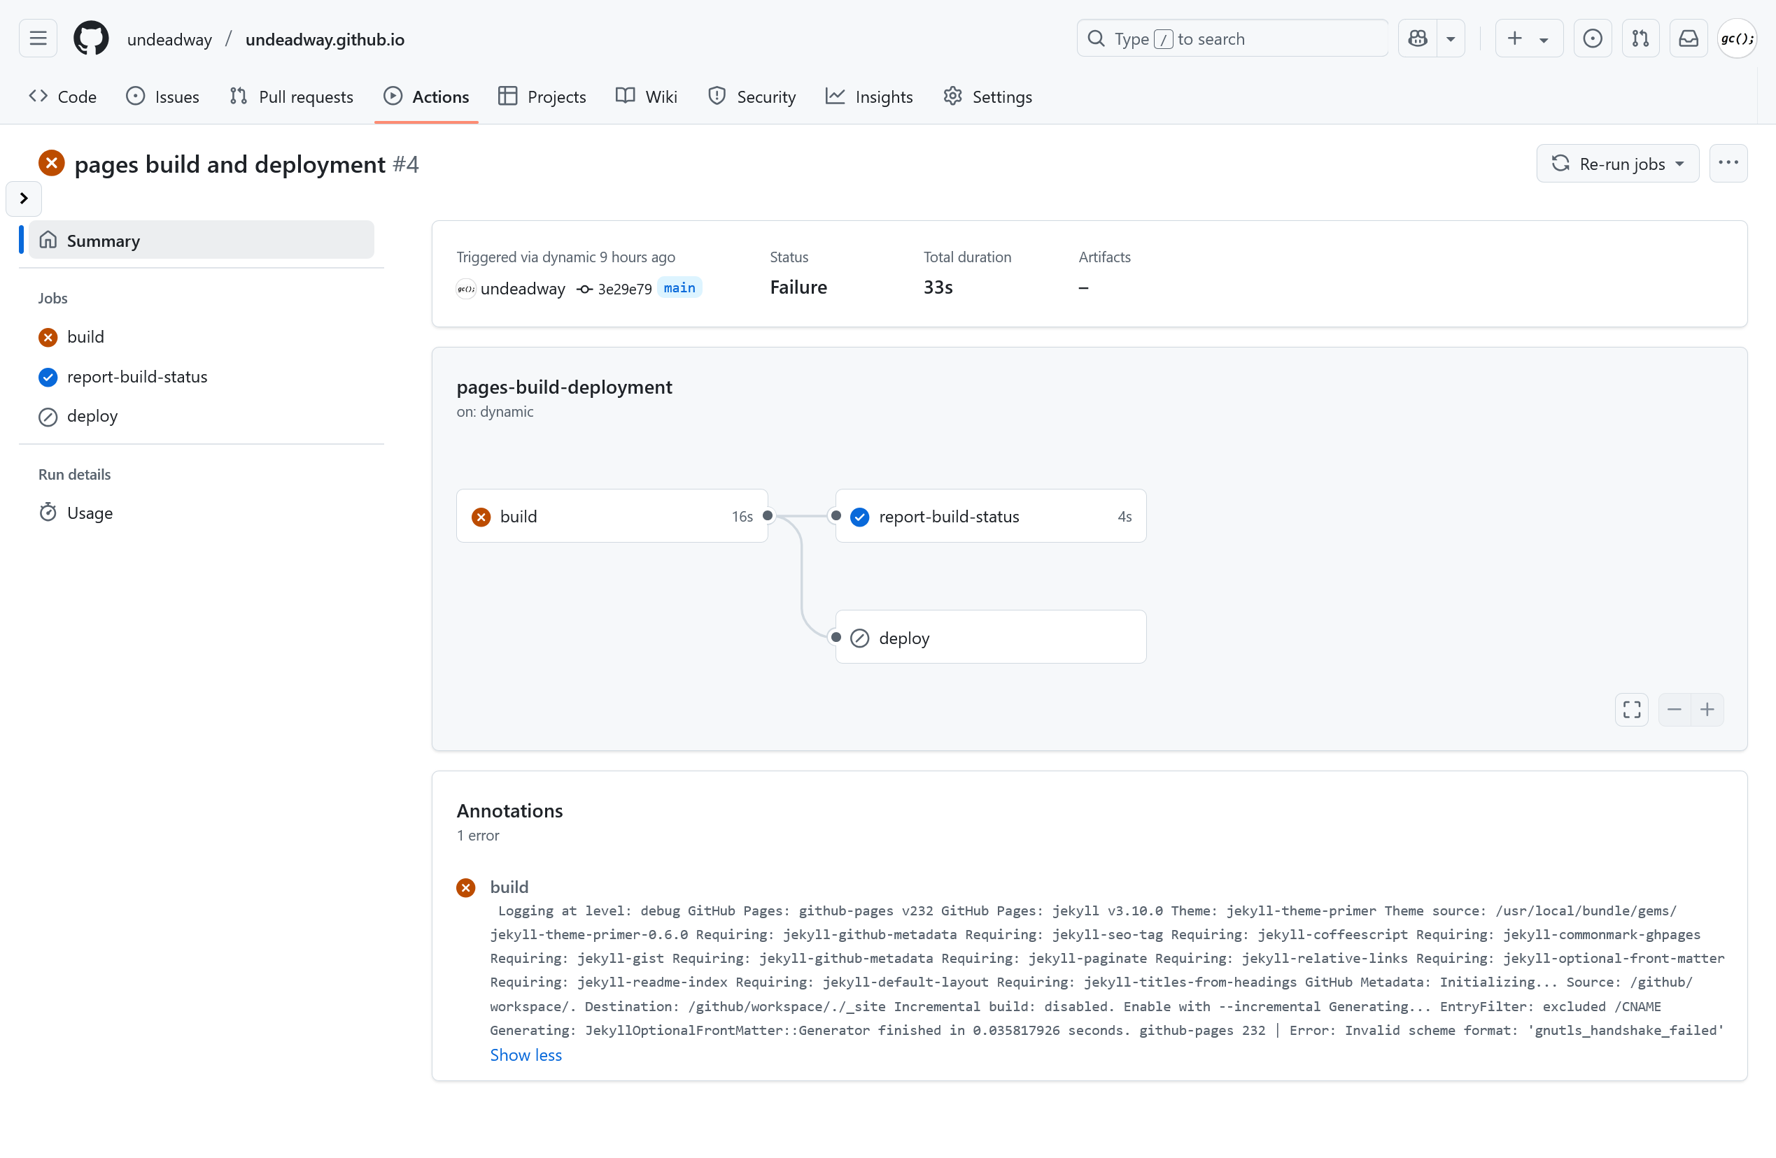The height and width of the screenshot is (1158, 1776).
Task: Click the "33s" total duration value
Action: pos(938,288)
